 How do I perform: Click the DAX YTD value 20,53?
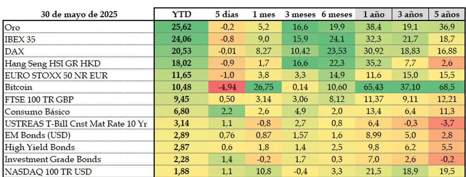181,51
